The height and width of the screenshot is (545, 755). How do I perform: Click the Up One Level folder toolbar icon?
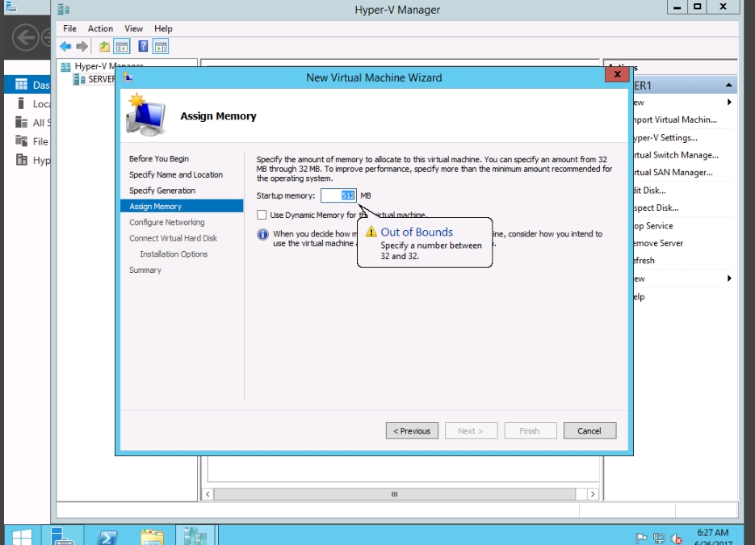pos(104,47)
